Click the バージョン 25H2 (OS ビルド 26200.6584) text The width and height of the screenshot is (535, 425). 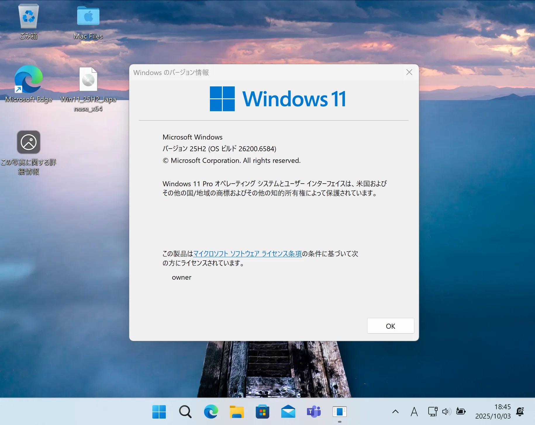(219, 149)
